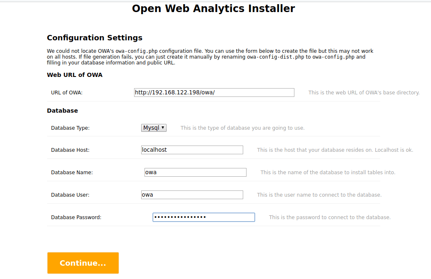Select the Database Name input box
Viewport: 431px width, 279px height.
(195, 172)
